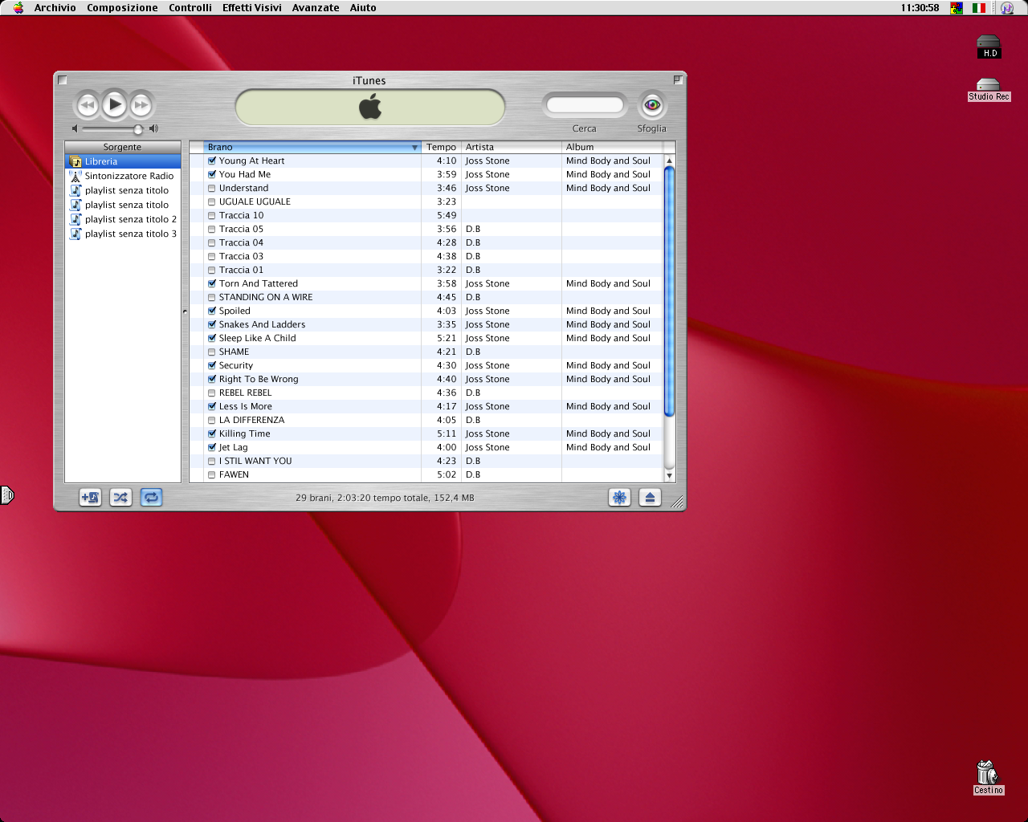Click the Apple logo in the status display
The width and height of the screenshot is (1028, 822).
click(x=370, y=106)
